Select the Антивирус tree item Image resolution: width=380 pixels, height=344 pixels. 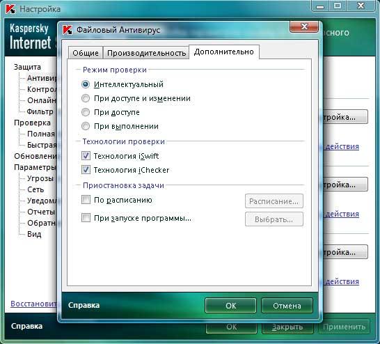point(42,78)
